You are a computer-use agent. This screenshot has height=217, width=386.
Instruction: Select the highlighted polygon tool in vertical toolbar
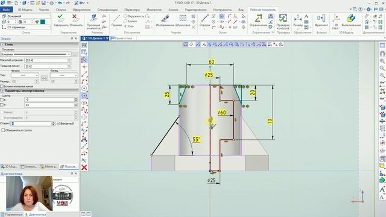(84, 95)
